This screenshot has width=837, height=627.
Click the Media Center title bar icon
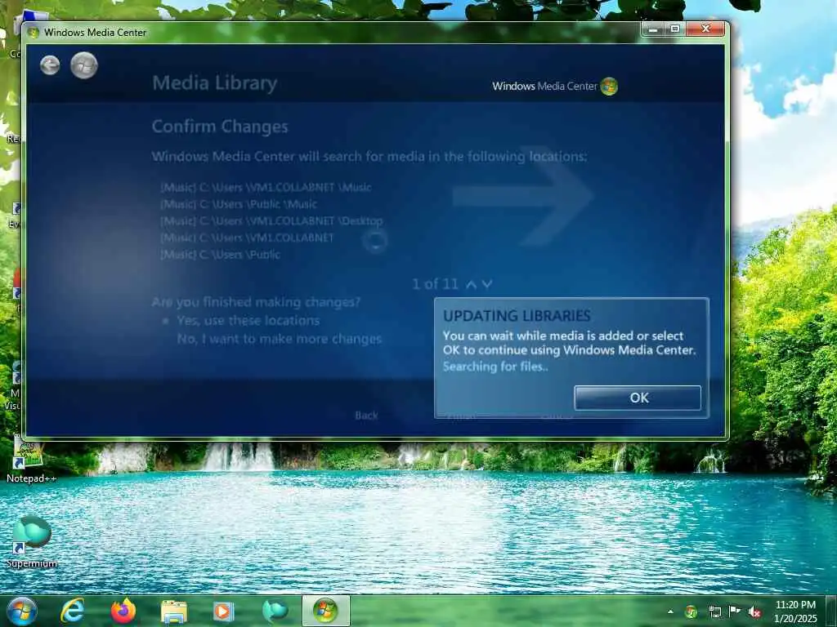tap(33, 33)
